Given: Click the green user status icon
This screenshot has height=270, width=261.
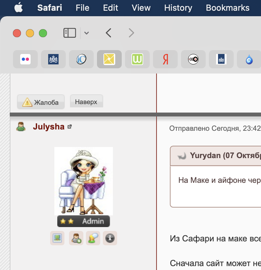Looking at the screenshot, I should point(21,127).
